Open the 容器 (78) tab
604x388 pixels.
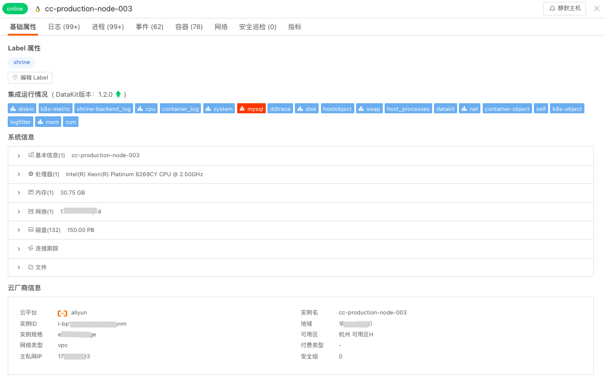188,27
